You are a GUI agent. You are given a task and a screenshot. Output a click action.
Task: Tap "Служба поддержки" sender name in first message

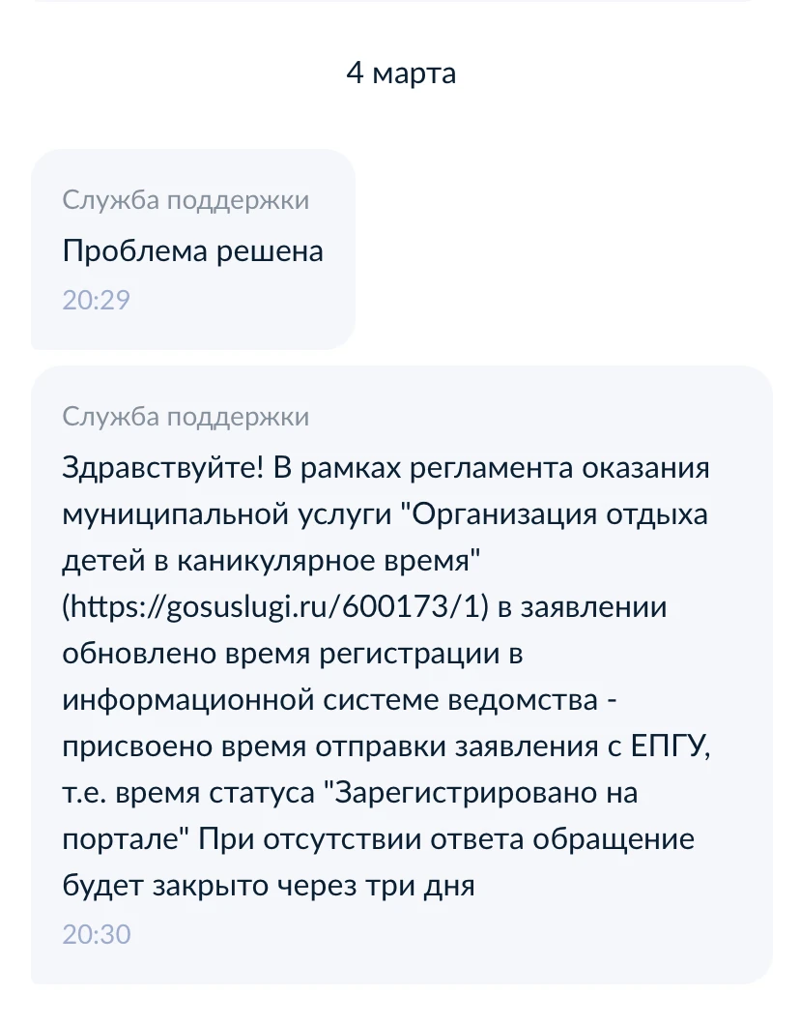coord(186,200)
